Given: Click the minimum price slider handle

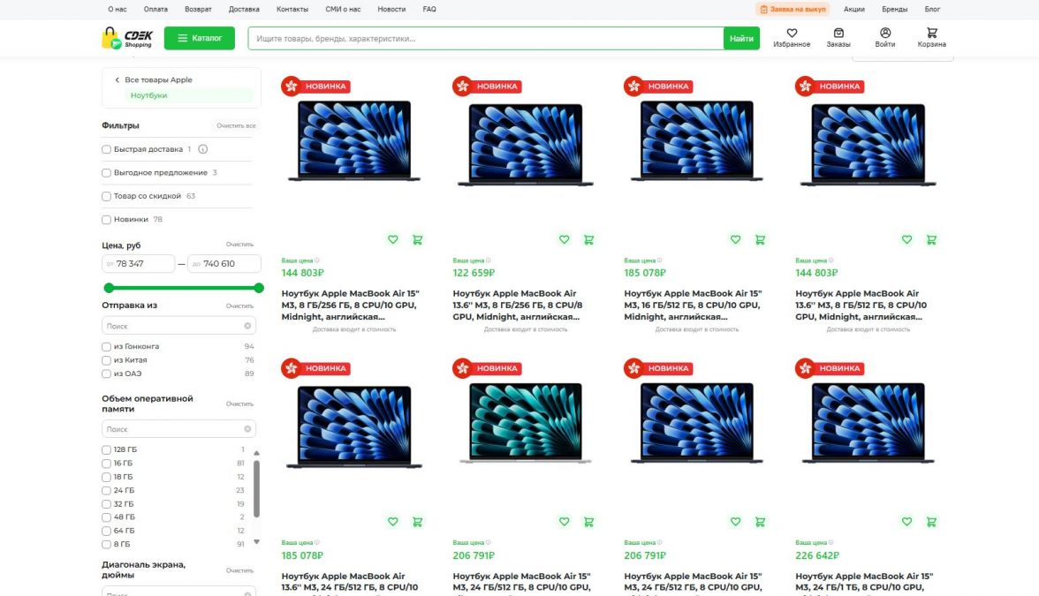Looking at the screenshot, I should [x=109, y=288].
